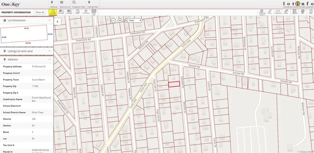Switch to the Property Filter tab

(79, 5)
